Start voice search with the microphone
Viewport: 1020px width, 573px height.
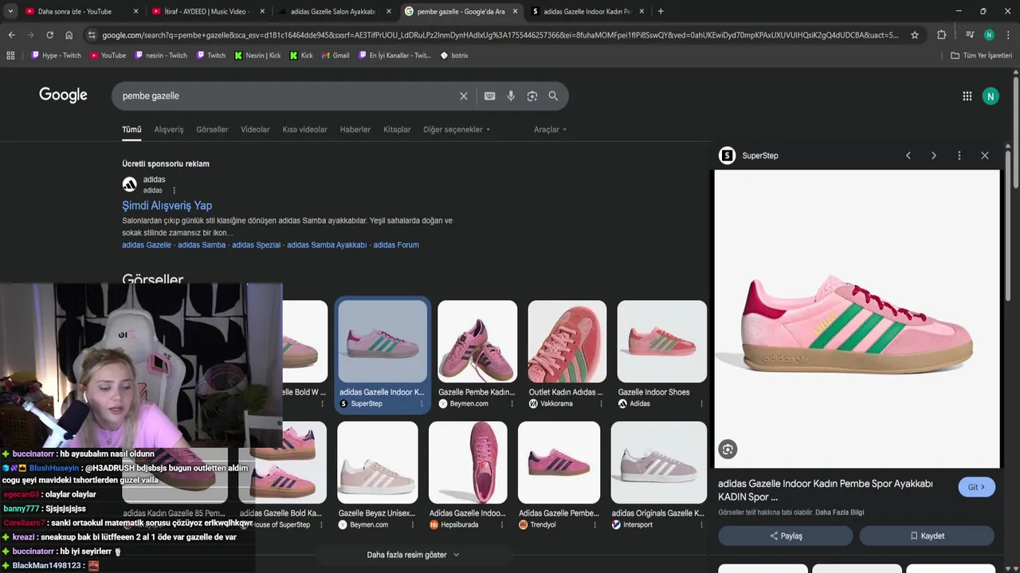coord(511,96)
